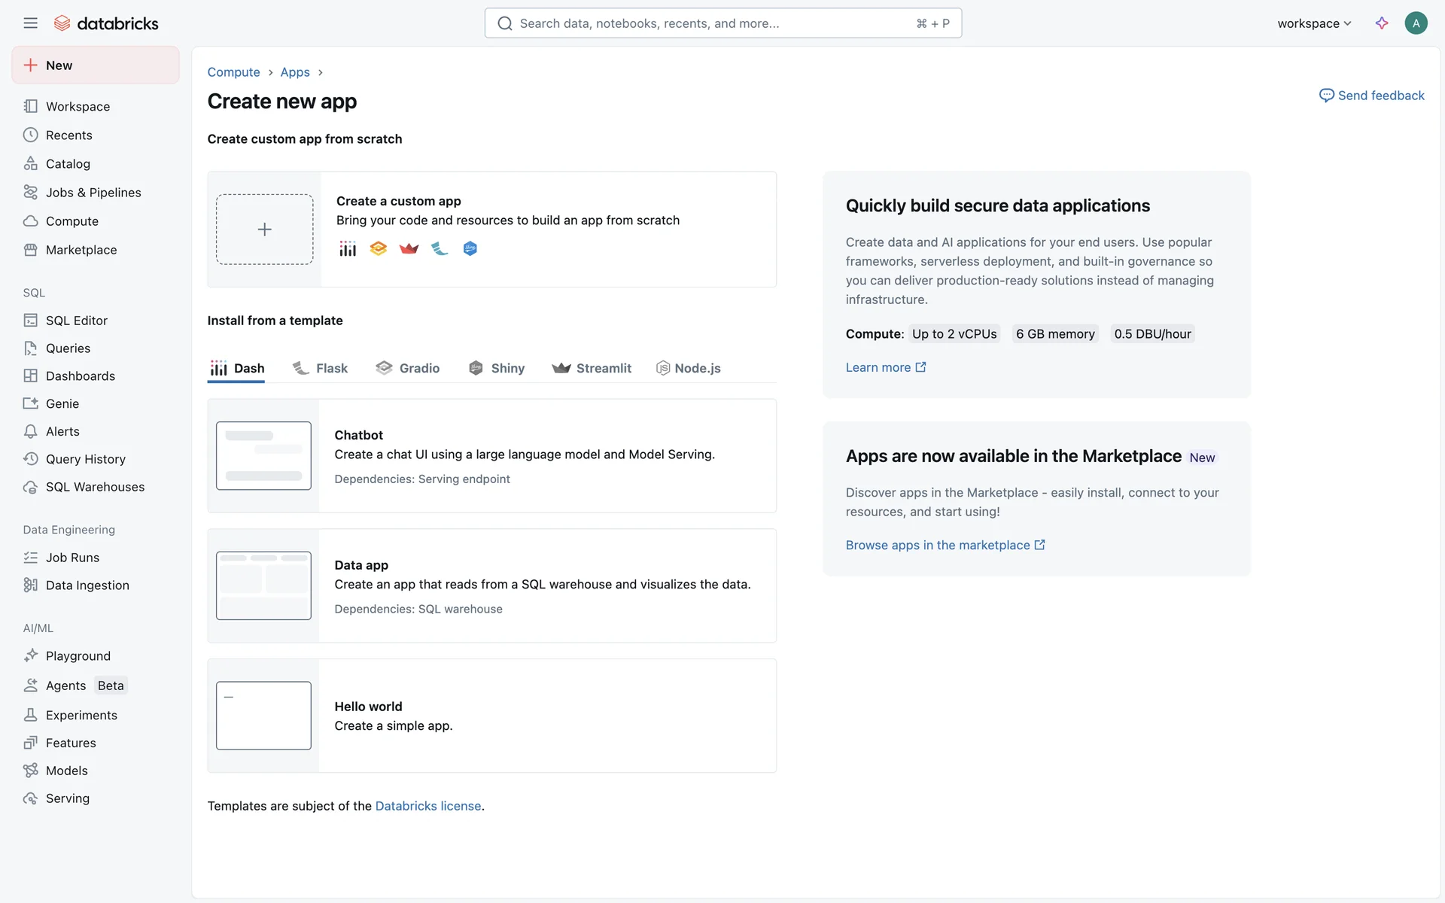Choose the Node.js template tab
This screenshot has width=1445, height=903.
[689, 368]
